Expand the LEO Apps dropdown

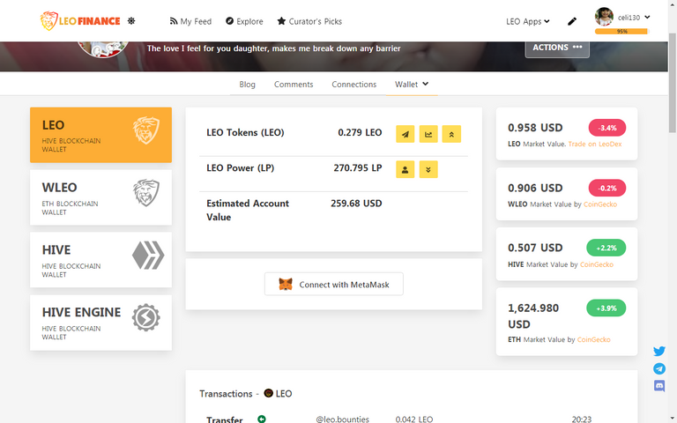(528, 21)
